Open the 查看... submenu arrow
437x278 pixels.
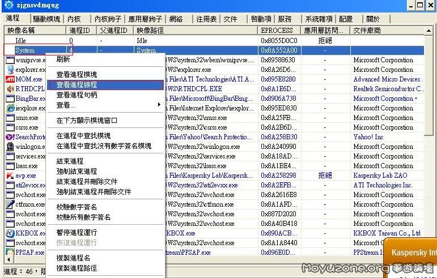159,105
